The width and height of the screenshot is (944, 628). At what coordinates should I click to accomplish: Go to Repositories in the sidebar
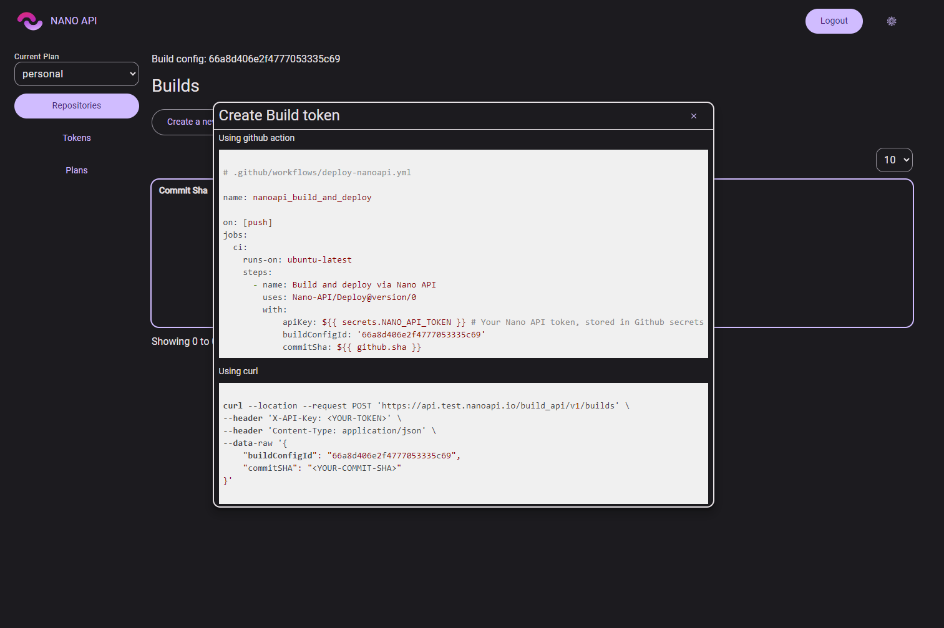77,106
